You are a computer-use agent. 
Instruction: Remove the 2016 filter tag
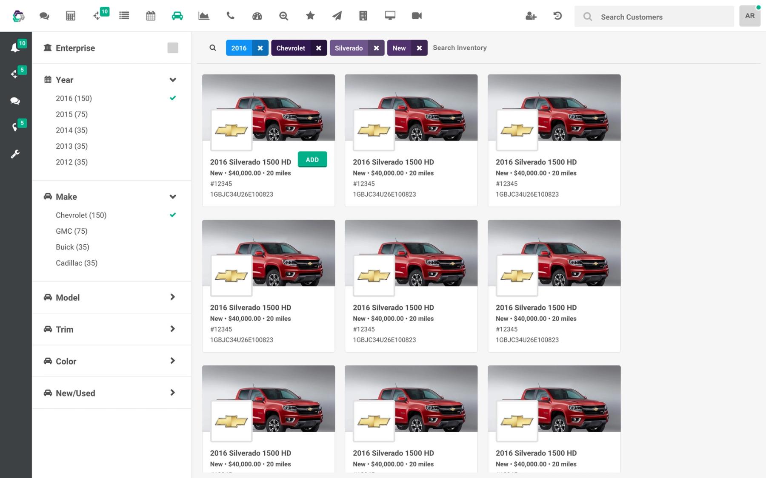[260, 48]
